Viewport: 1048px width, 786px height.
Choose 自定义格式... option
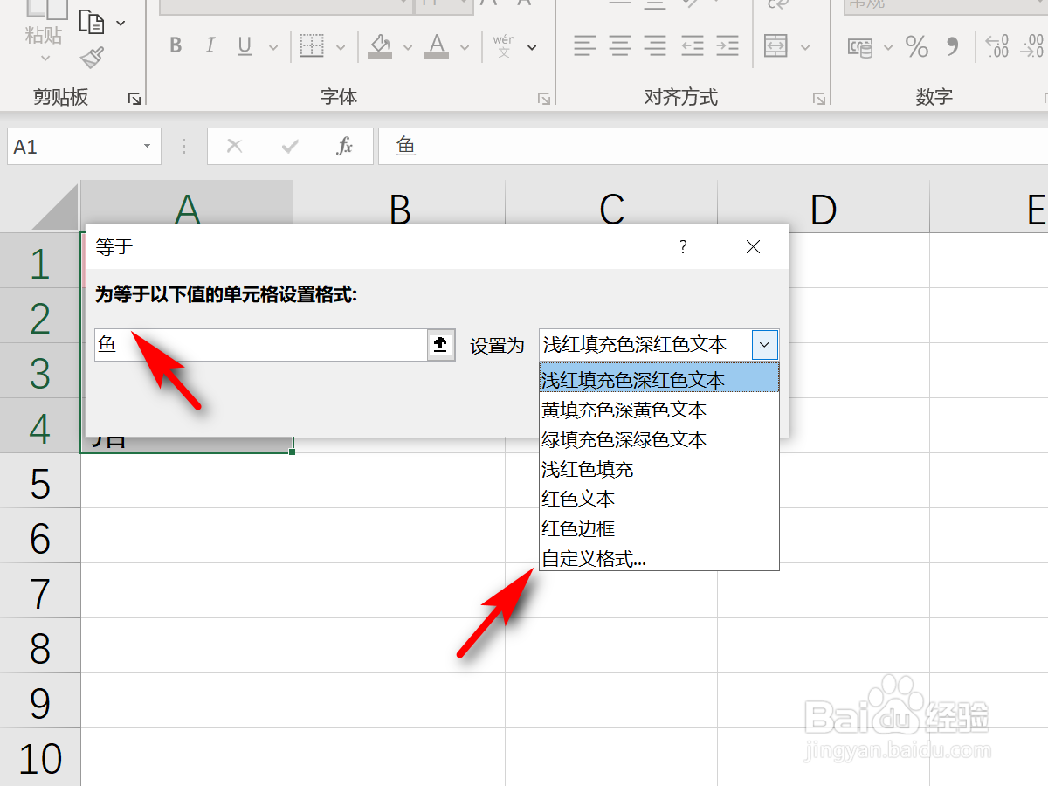pyautogui.click(x=659, y=558)
